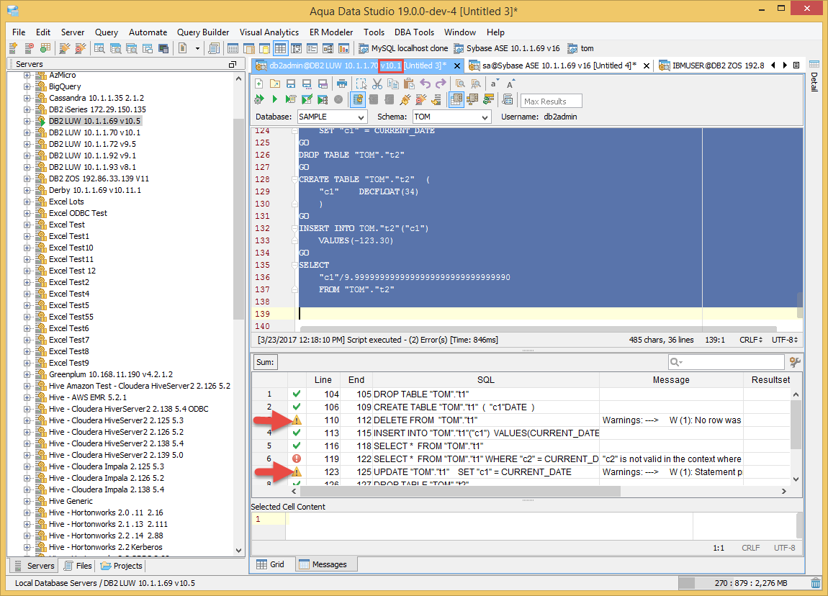Click the results search field
828x596 pixels.
click(726, 362)
